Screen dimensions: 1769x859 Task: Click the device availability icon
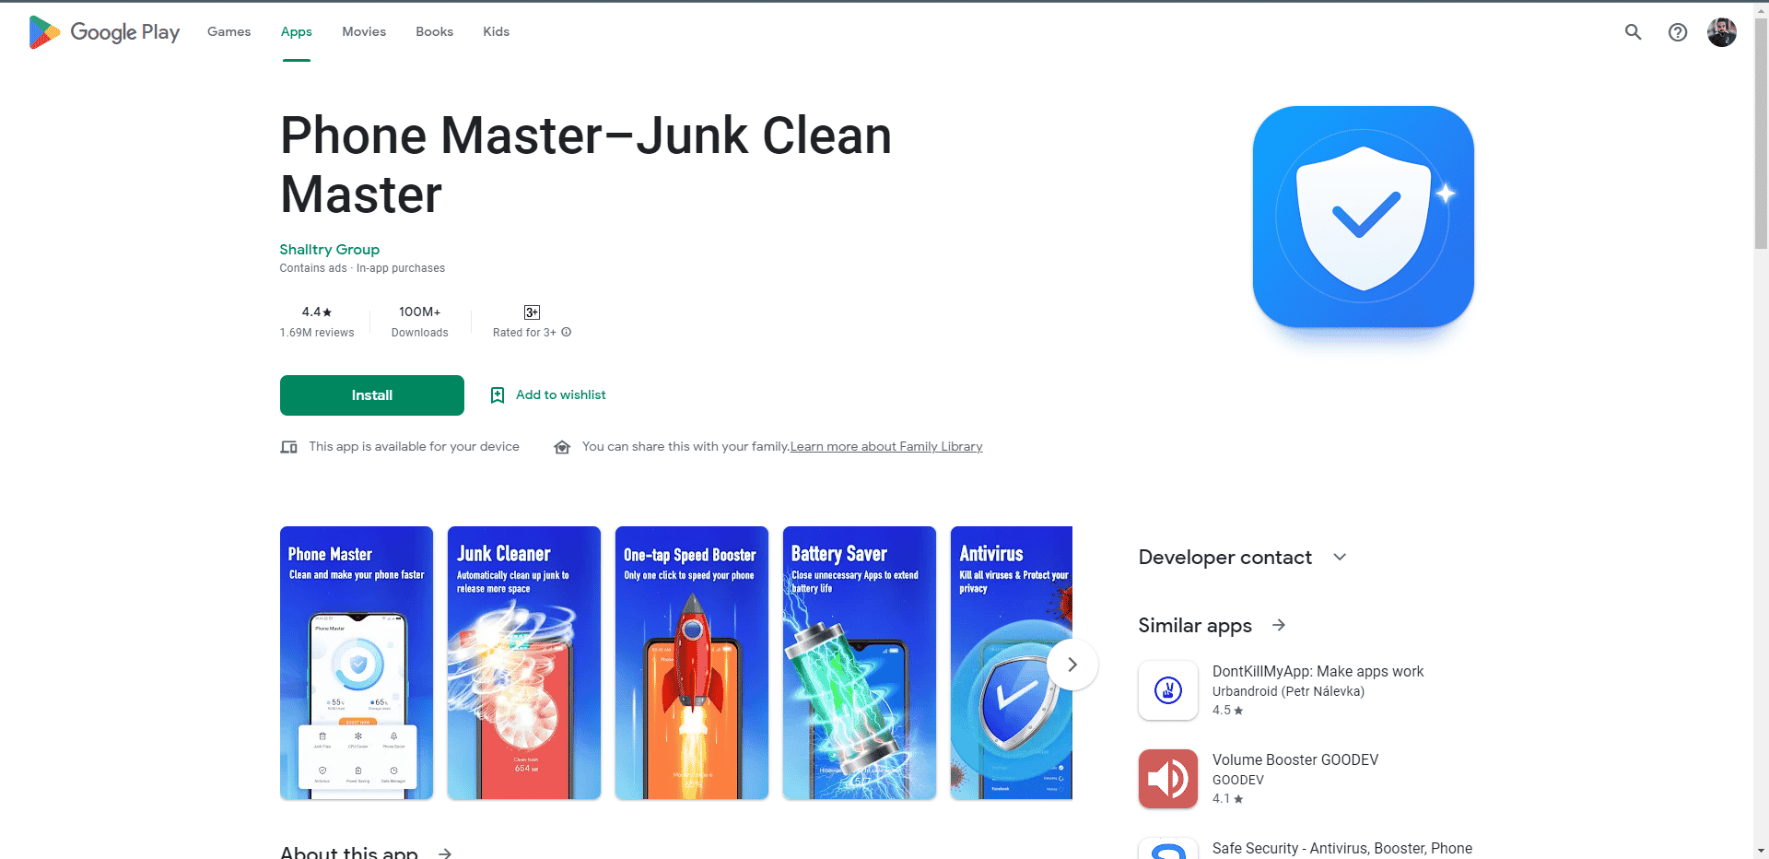tap(288, 447)
